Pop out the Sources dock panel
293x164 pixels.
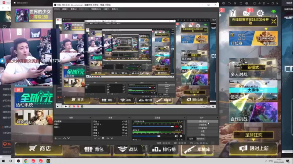coord(129,118)
